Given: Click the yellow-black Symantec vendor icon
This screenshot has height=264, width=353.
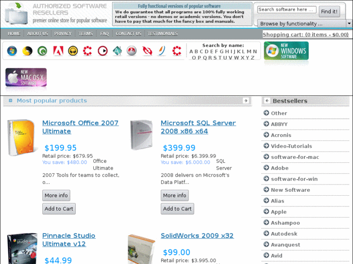Looking at the screenshot, I should 27,51.
